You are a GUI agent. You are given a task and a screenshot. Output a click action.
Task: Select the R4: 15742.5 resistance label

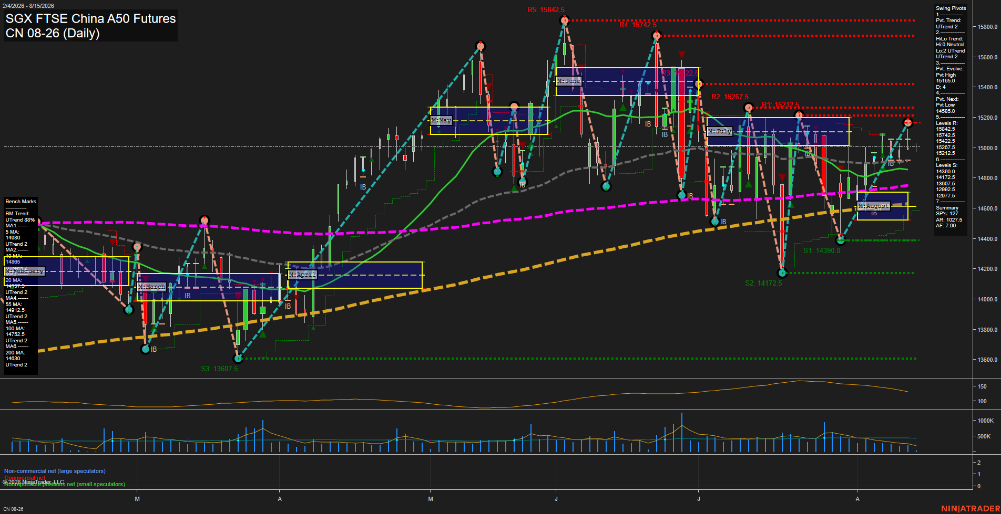[x=638, y=25]
